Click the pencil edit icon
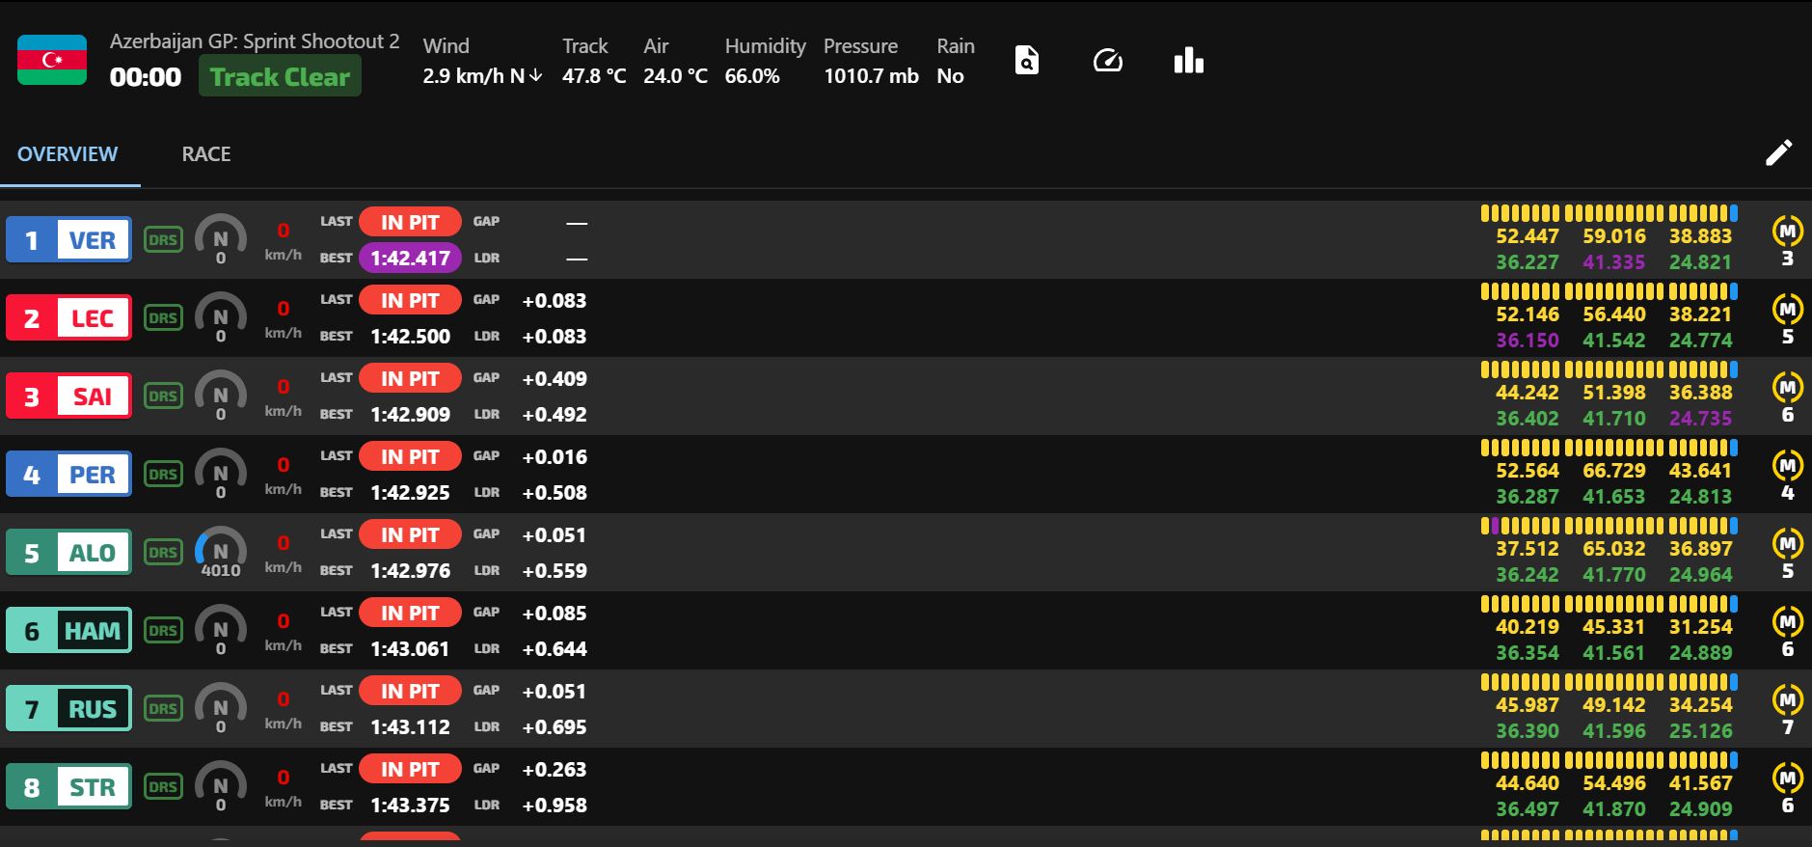Viewport: 1812px width, 847px height. click(1778, 152)
